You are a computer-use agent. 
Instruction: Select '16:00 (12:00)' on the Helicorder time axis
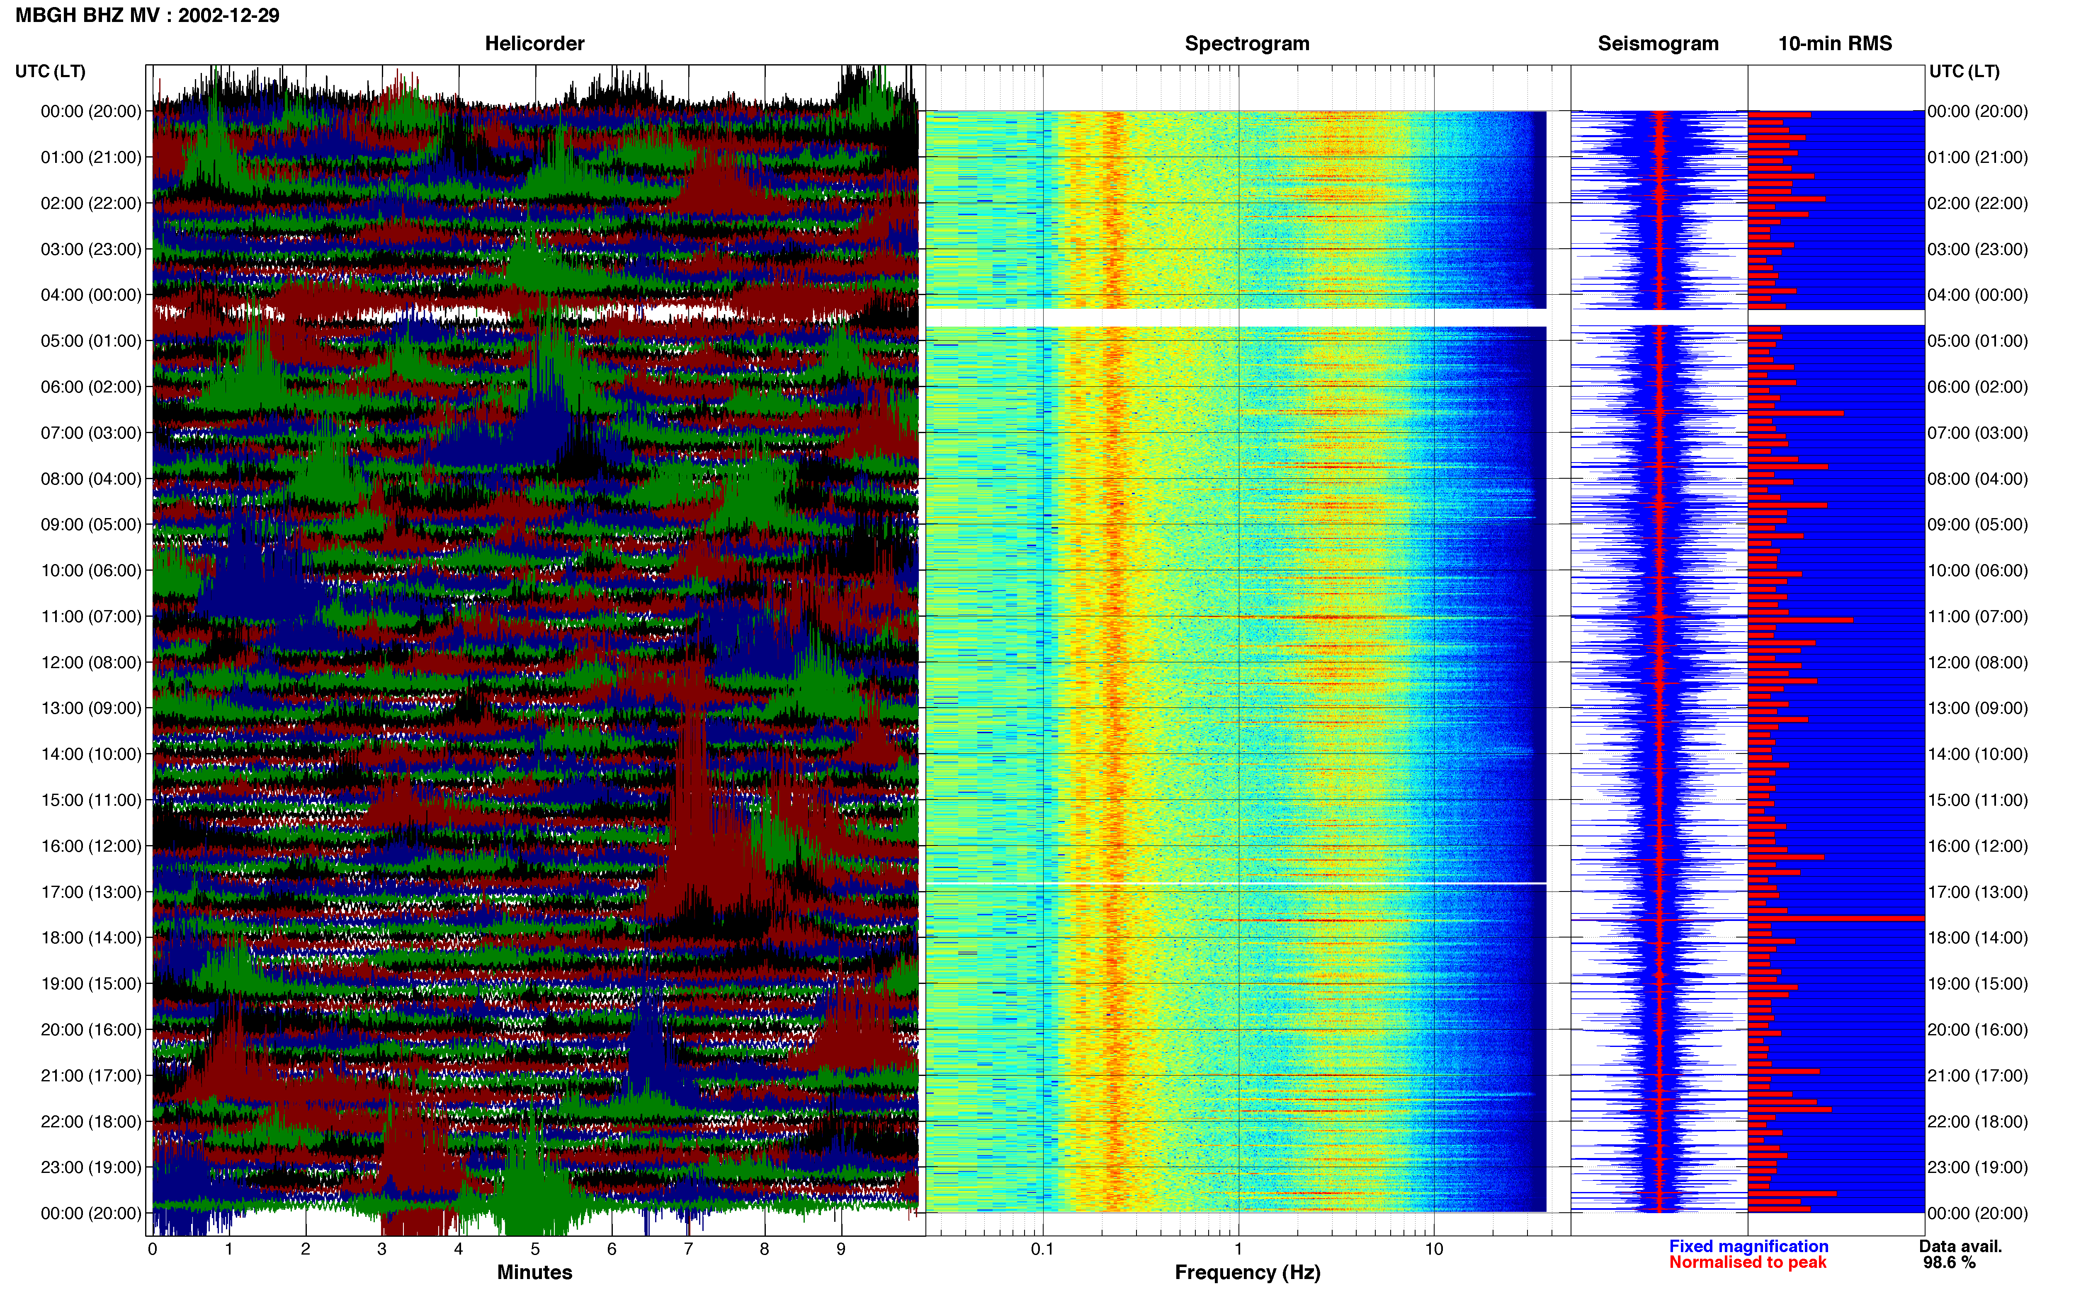[x=91, y=846]
